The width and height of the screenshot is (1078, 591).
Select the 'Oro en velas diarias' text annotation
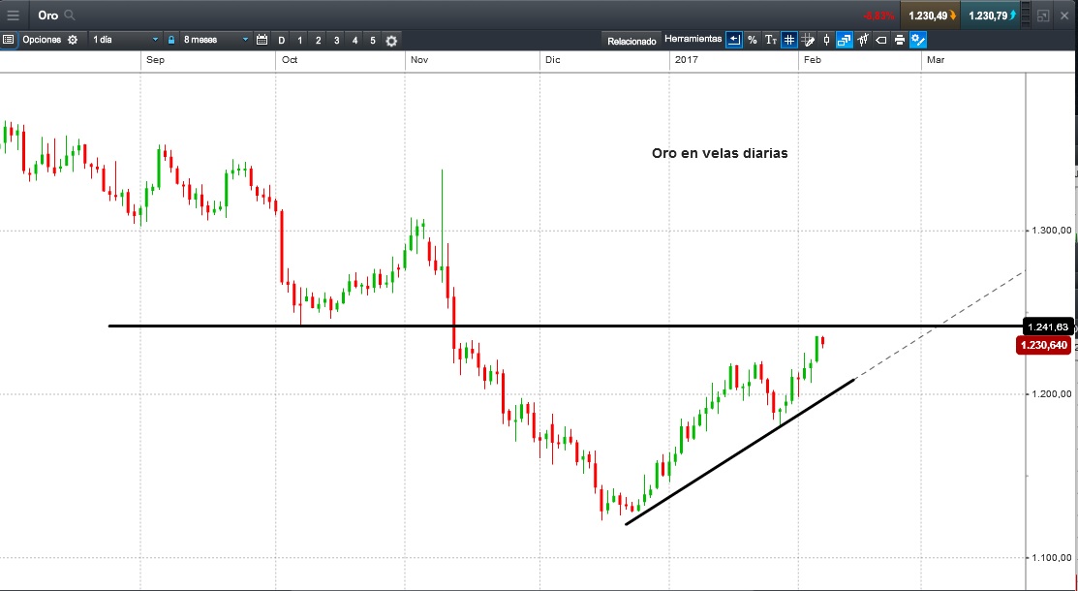[x=719, y=153]
